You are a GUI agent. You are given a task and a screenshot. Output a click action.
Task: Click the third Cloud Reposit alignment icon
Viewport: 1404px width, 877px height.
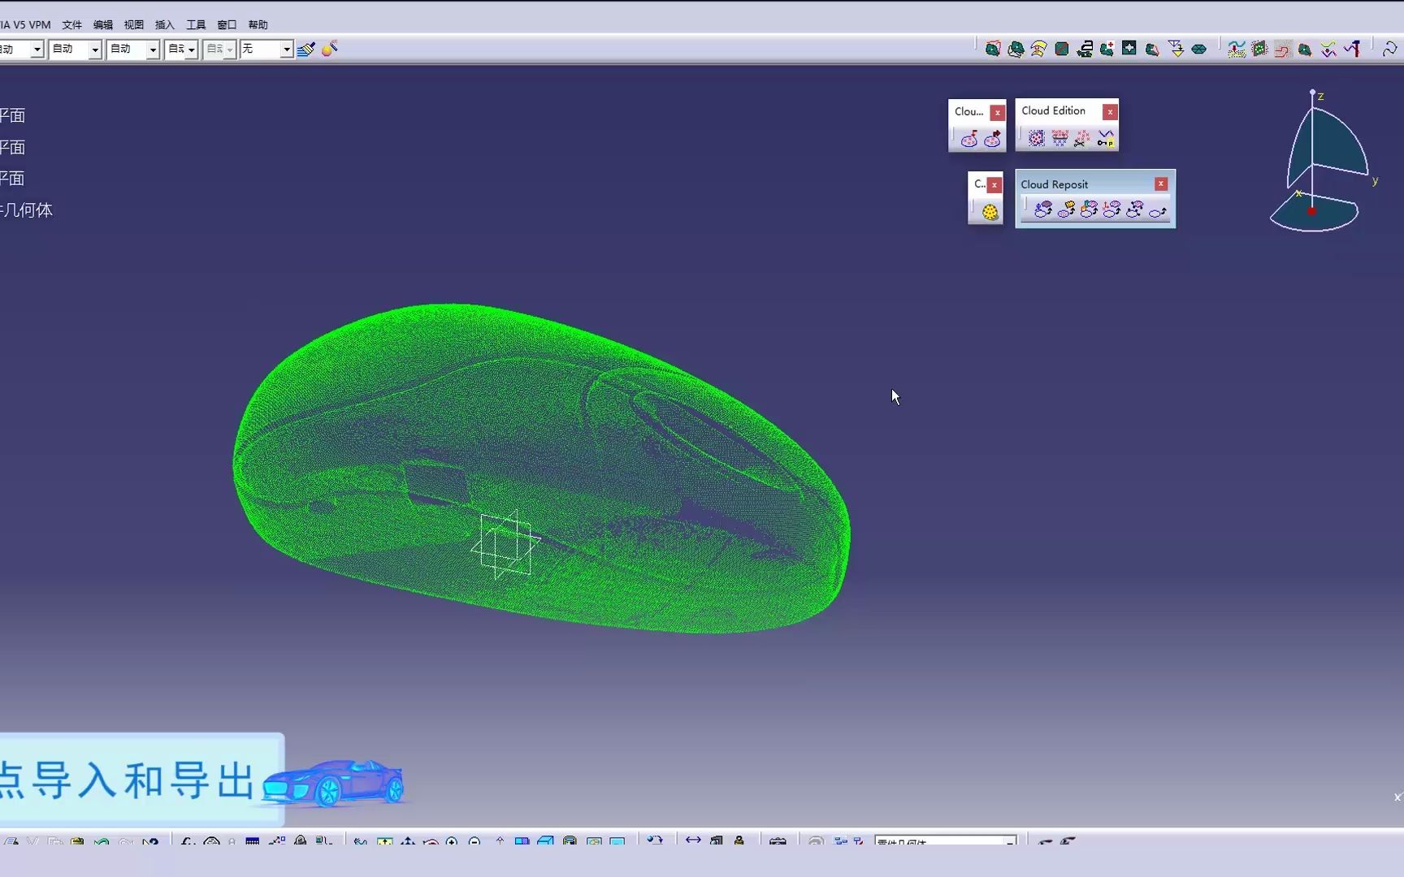click(x=1089, y=210)
